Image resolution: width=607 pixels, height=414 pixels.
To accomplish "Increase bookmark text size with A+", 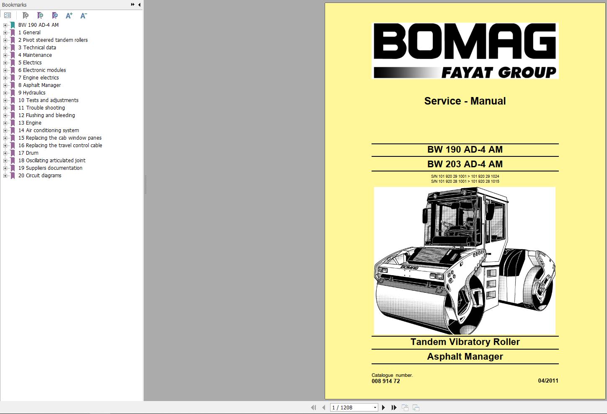I will point(69,15).
